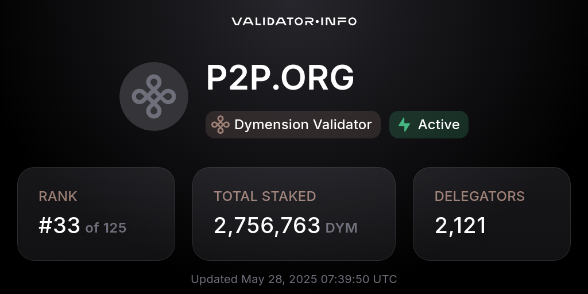Screen dimensions: 588x294
Task: Click the dot separator in VALIDATOR·INFO logo
Action: click(x=317, y=22)
